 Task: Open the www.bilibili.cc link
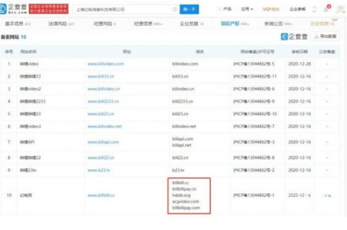[x=101, y=195]
